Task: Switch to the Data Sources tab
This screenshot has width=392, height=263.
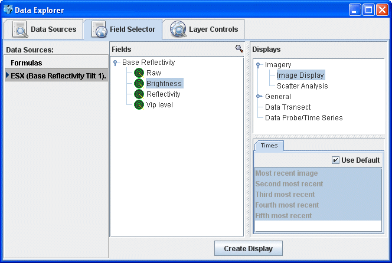Action: (x=43, y=29)
